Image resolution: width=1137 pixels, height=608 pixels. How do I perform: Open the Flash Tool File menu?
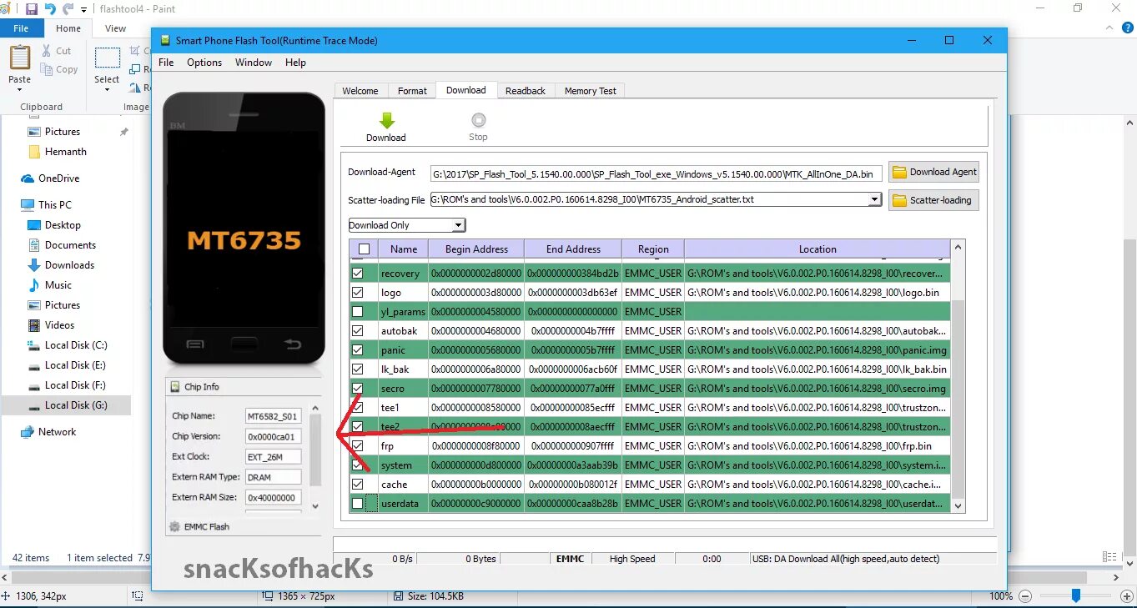click(166, 63)
